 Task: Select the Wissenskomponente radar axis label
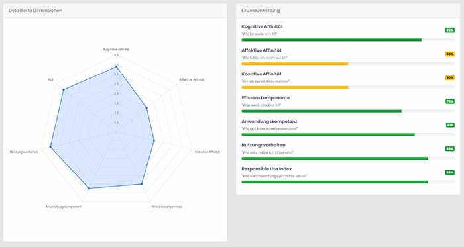click(166, 207)
